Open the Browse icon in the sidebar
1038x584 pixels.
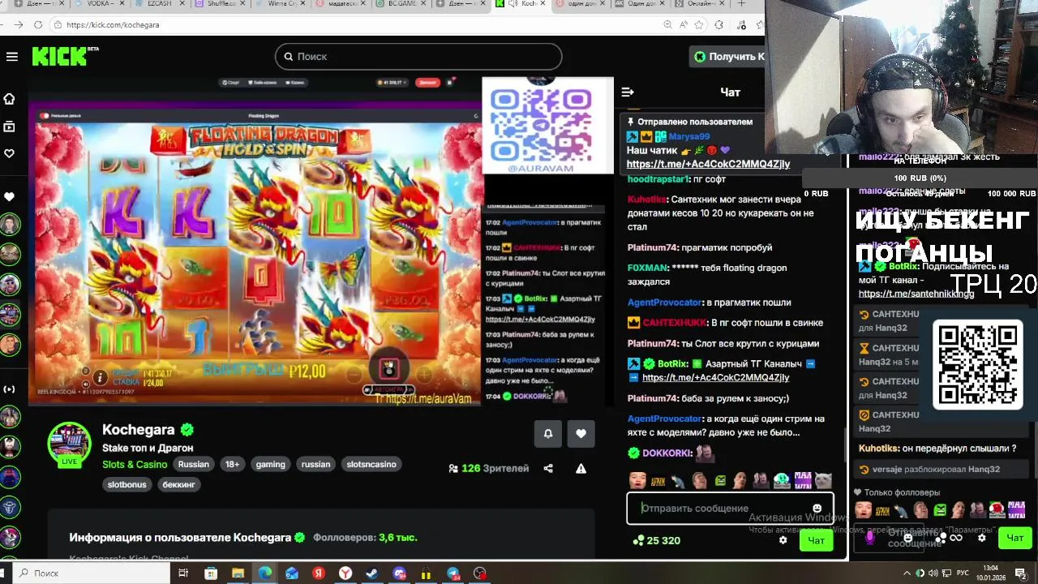(x=9, y=127)
